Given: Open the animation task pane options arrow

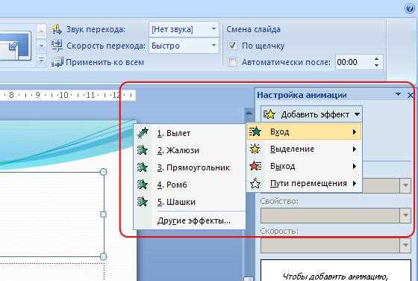Looking at the screenshot, I should [398, 94].
